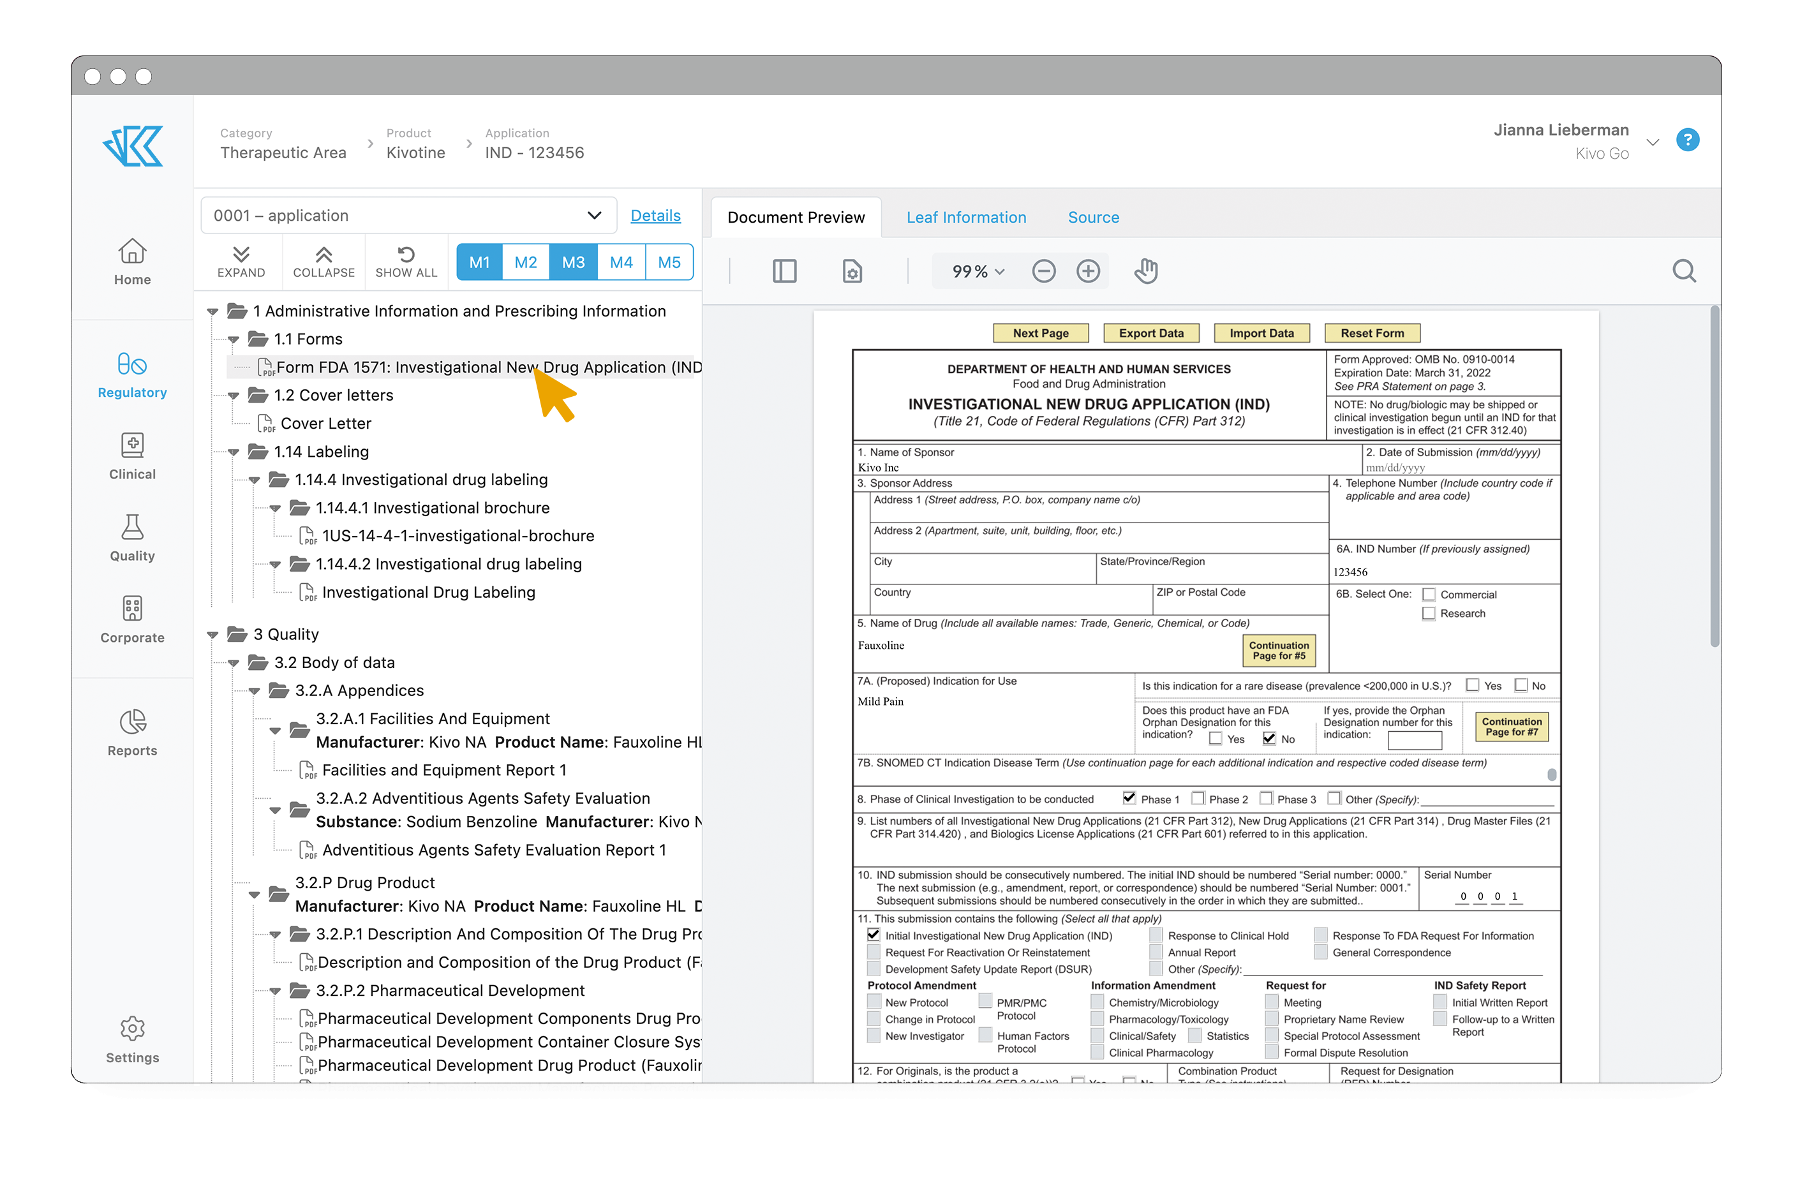Switch to the Source tab
Image resolution: width=1793 pixels, height=1202 pixels.
(x=1093, y=217)
